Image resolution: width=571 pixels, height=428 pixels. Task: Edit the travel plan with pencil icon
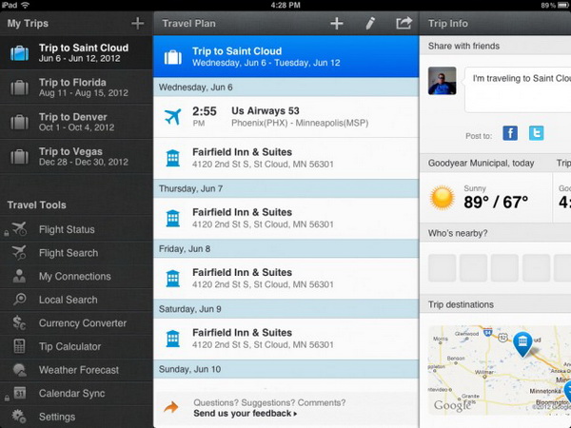[370, 23]
